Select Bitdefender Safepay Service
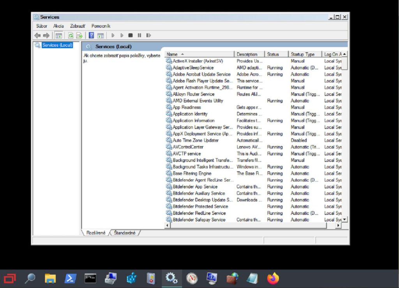The height and width of the screenshot is (288, 399). (x=253, y=220)
